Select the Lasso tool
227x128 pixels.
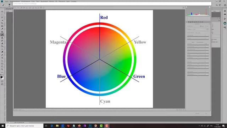coord(2,17)
